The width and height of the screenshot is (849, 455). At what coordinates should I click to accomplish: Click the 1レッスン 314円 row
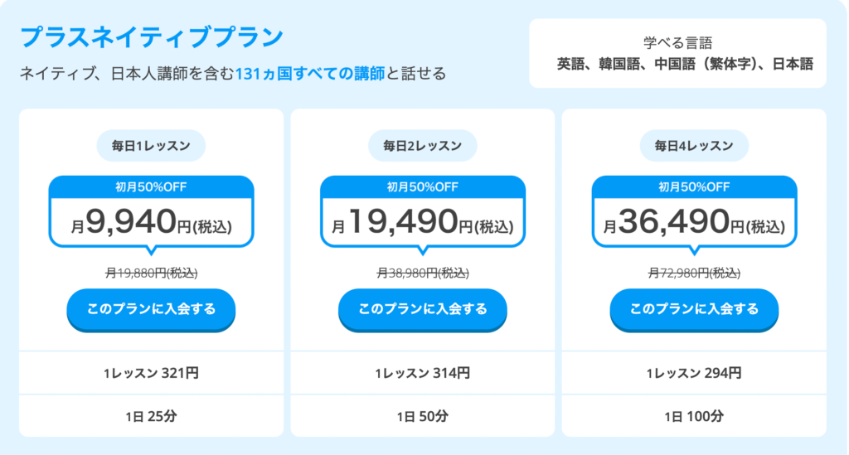click(x=423, y=373)
